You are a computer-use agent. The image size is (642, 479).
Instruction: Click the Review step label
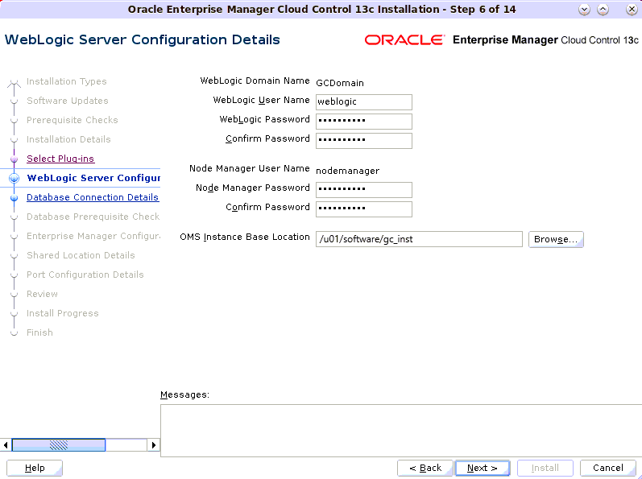(x=42, y=294)
